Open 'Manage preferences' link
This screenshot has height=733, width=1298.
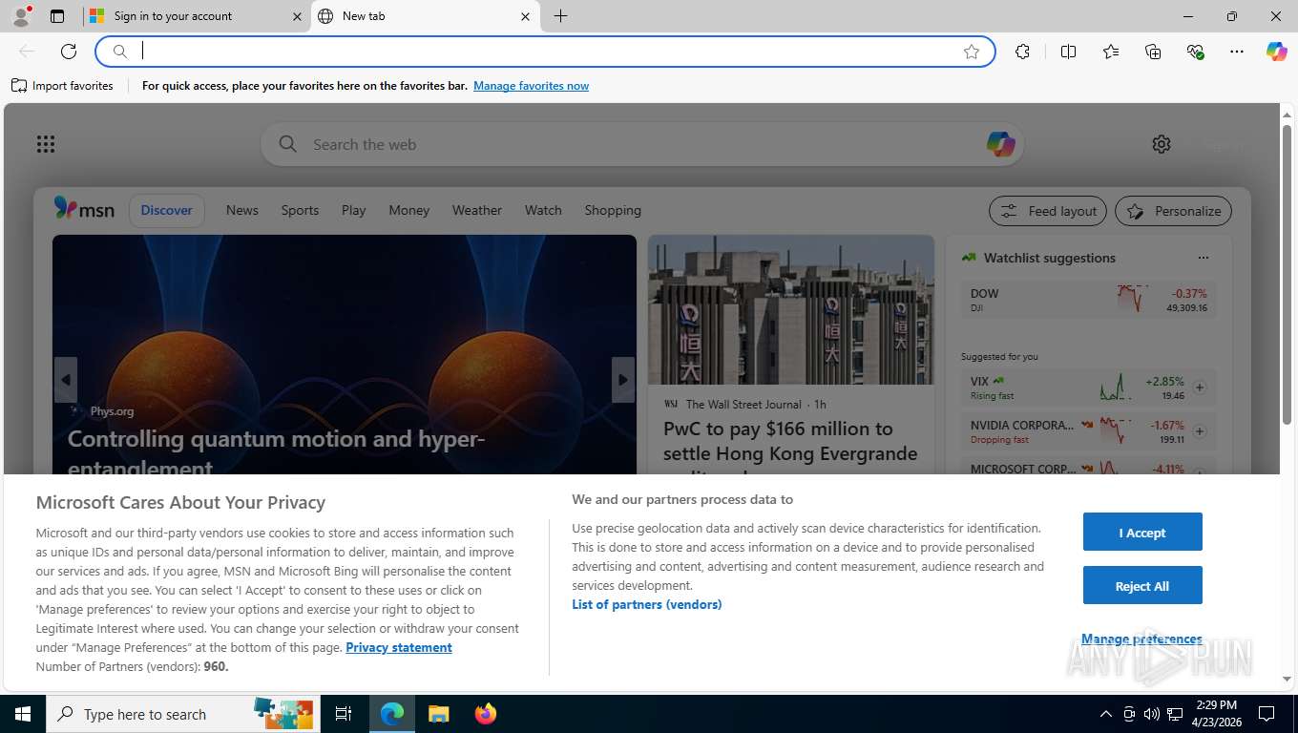tap(1141, 639)
